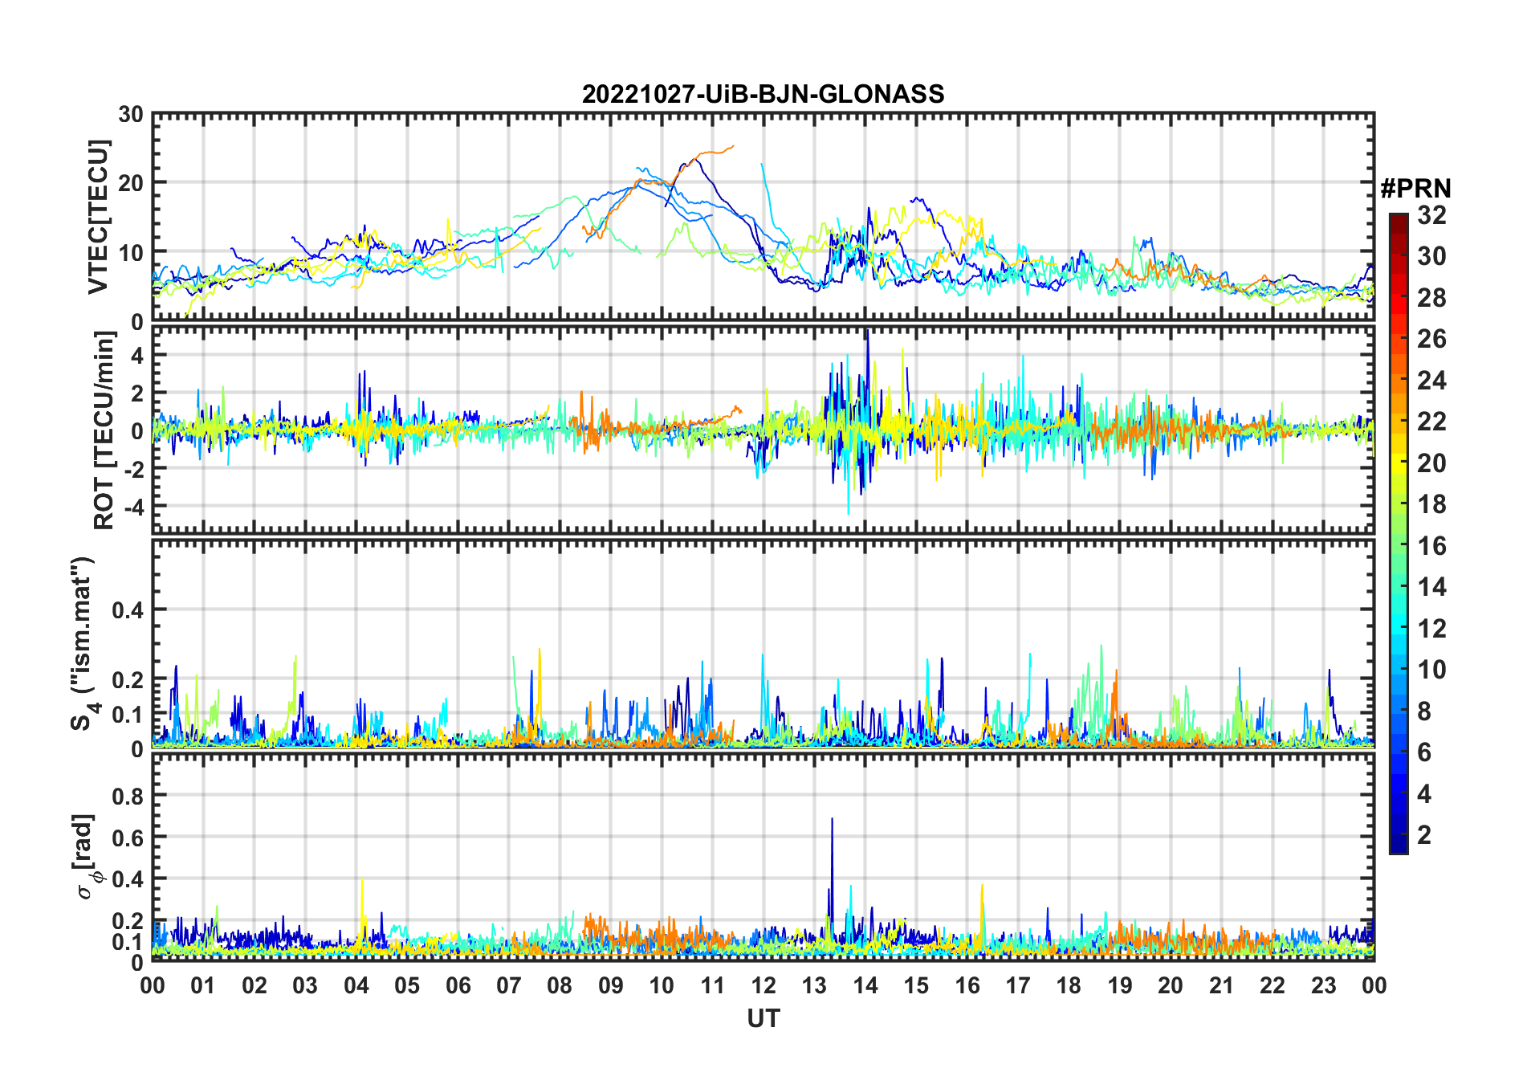
Task: Click the dark red top of the colorbar
Action: [1398, 221]
